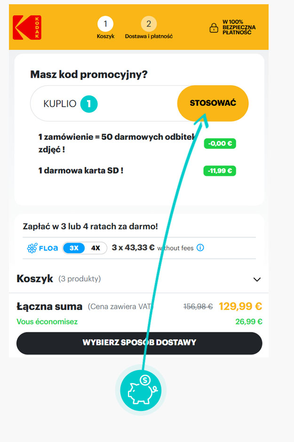The image size is (294, 442).
Task: Click the 1 darmowa karta SD offer
Action: tap(81, 171)
